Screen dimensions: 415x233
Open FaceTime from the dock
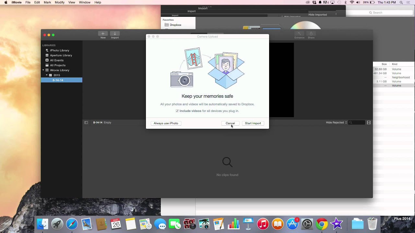click(175, 224)
